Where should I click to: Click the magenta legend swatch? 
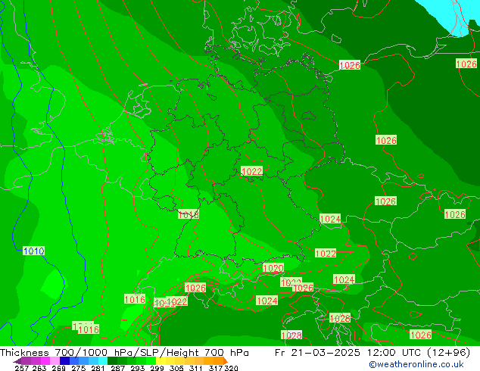[x=45, y=360]
